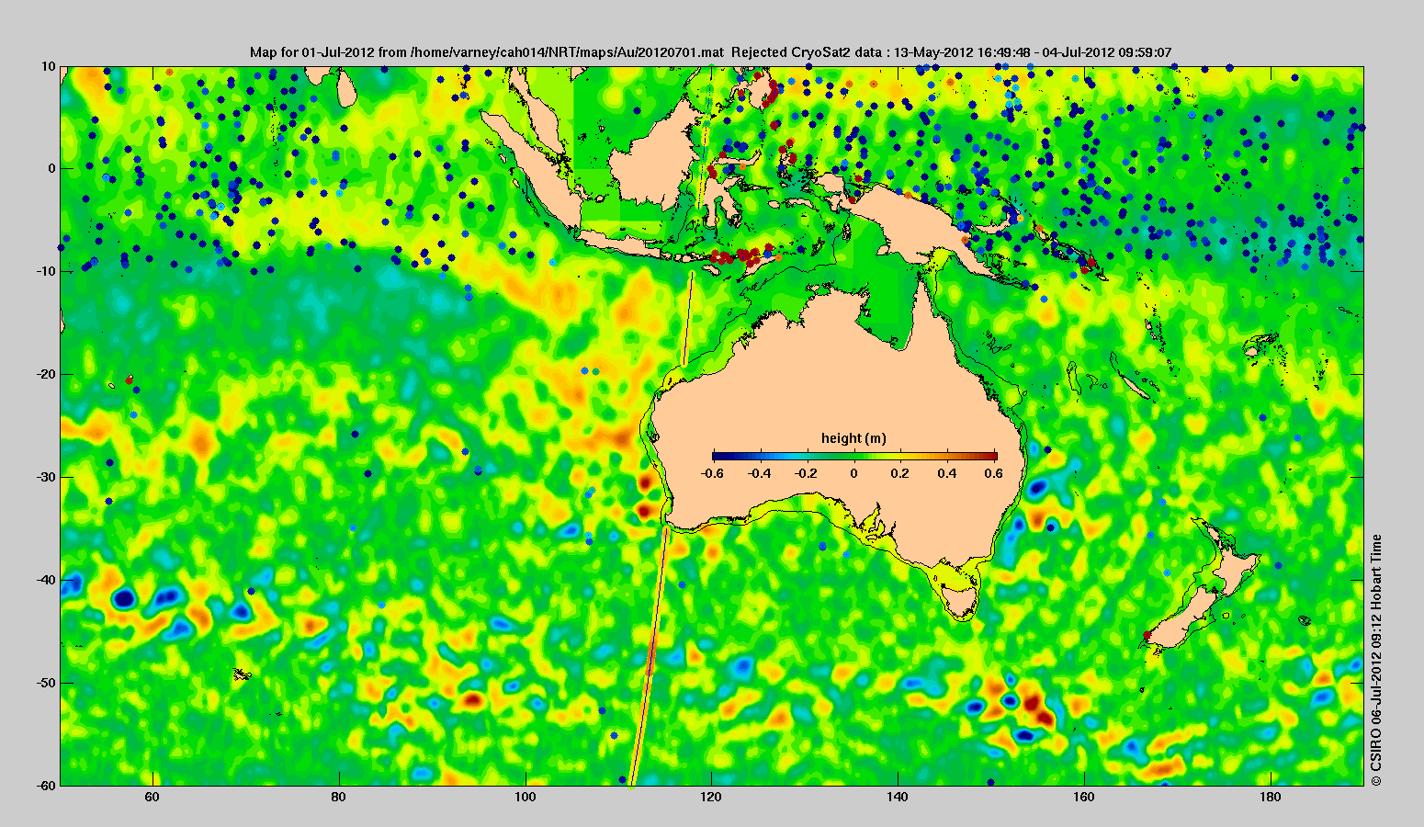Click the -30 latitude axis tick label
Viewport: 1424px width, 827px height.
(44, 477)
